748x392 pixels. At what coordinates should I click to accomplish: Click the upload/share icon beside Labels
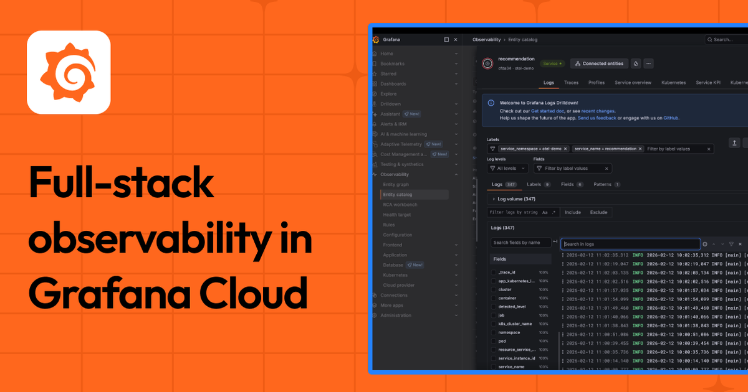[x=735, y=143]
